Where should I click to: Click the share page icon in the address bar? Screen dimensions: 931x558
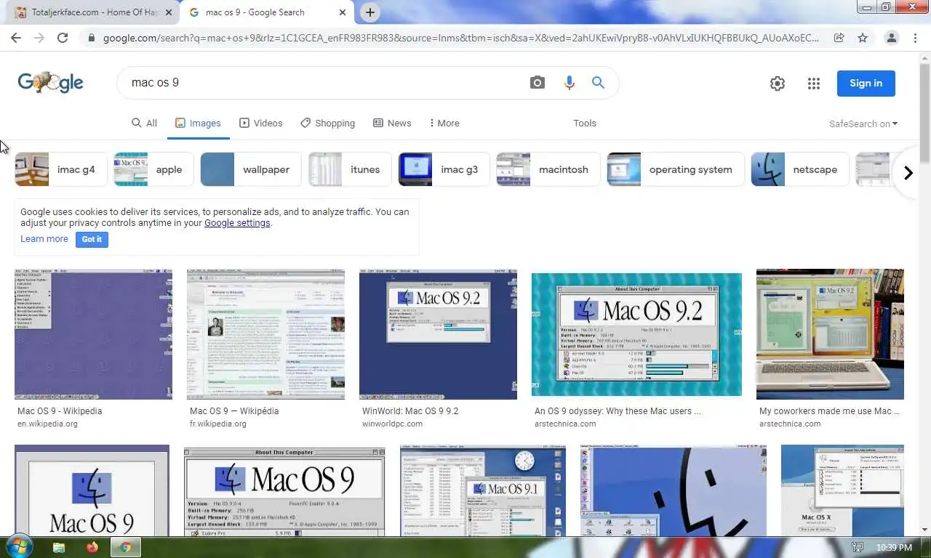pyautogui.click(x=839, y=38)
